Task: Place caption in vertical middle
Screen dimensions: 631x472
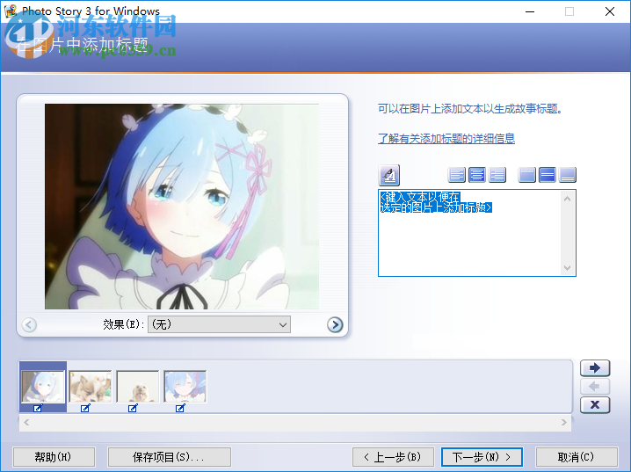Action: [548, 175]
